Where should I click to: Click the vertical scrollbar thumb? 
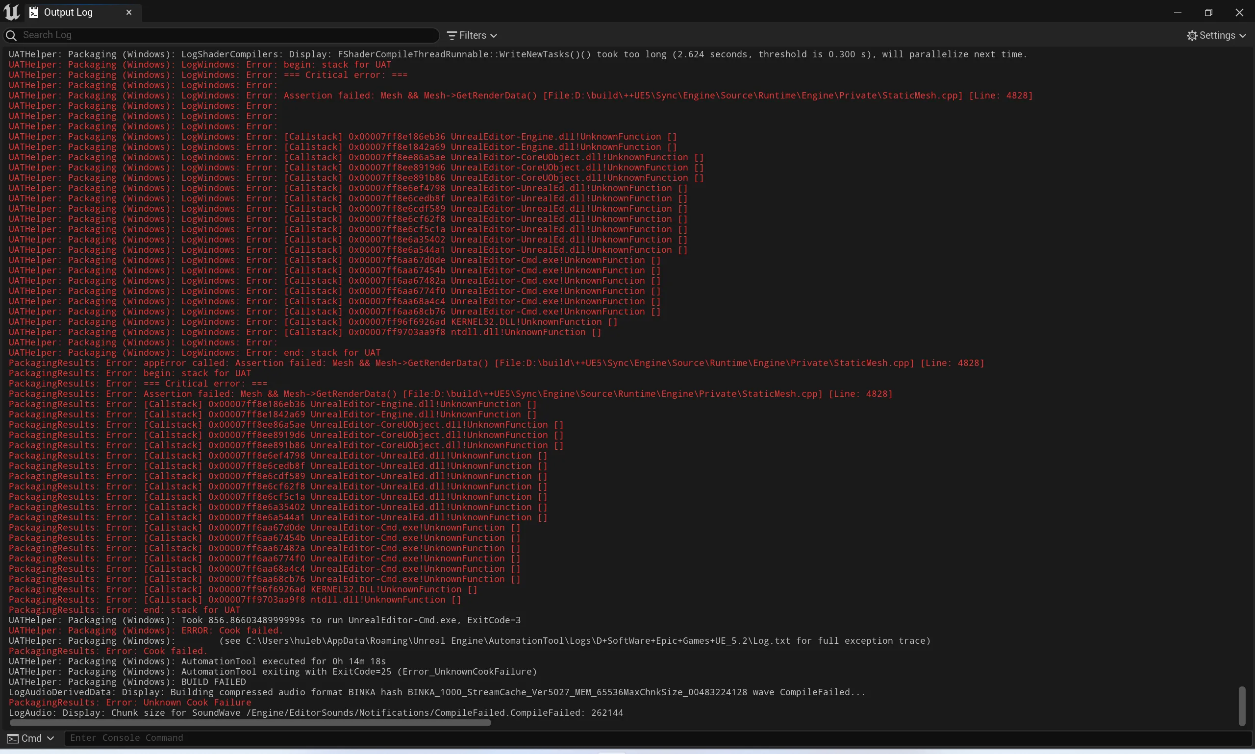[1242, 705]
